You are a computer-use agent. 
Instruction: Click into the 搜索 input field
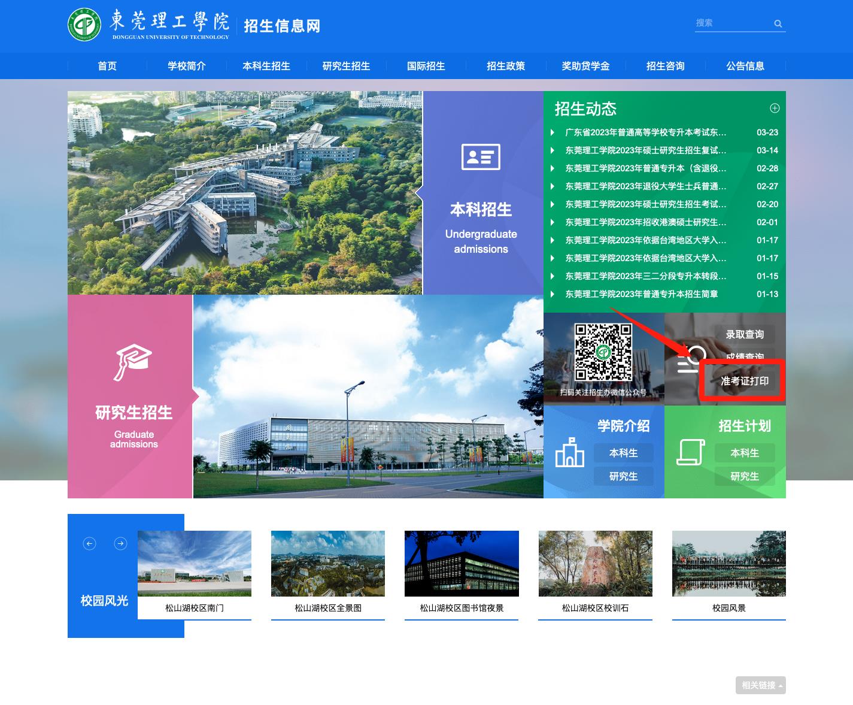tap(732, 23)
